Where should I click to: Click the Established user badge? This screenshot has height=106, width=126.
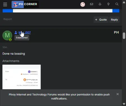(x=22, y=38)
